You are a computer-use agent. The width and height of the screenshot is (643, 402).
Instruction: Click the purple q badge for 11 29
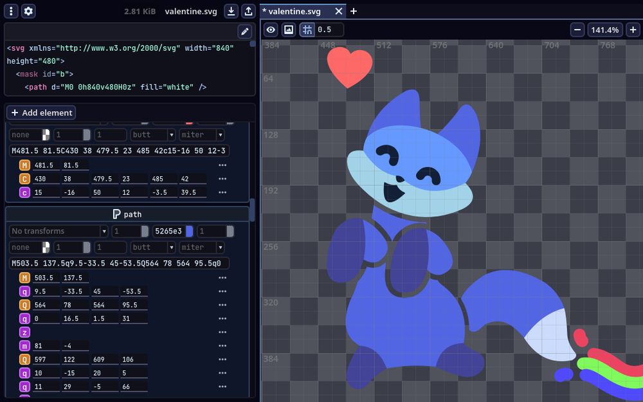(x=24, y=386)
